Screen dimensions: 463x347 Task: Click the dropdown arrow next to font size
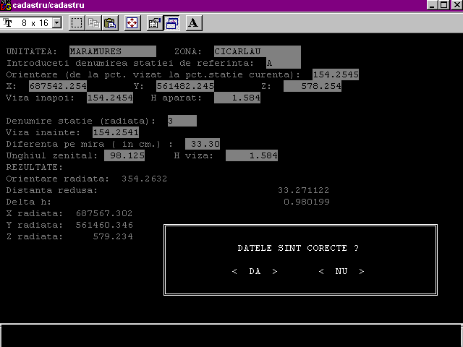pyautogui.click(x=57, y=23)
